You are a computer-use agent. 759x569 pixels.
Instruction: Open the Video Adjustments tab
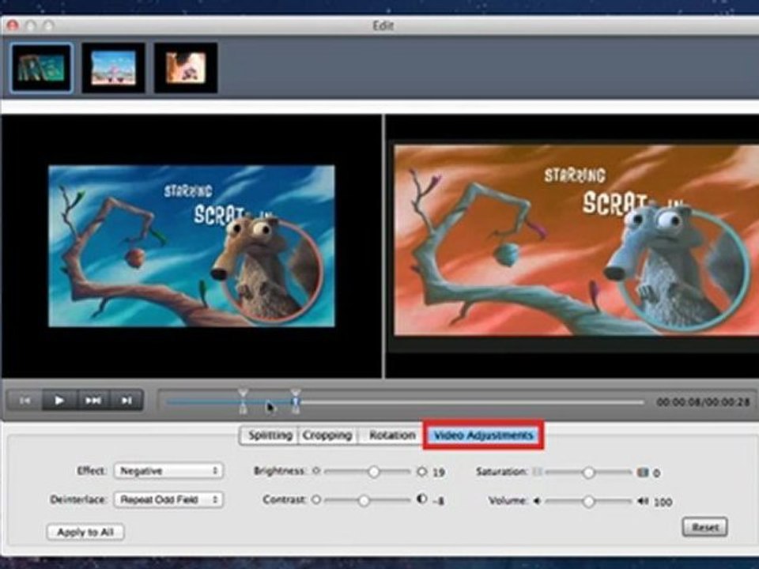pyautogui.click(x=483, y=435)
